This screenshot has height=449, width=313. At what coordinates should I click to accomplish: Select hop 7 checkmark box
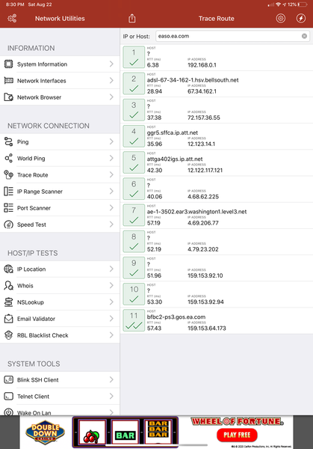[x=134, y=216]
